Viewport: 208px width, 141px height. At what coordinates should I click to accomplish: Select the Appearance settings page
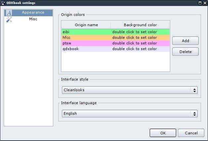tap(33, 13)
